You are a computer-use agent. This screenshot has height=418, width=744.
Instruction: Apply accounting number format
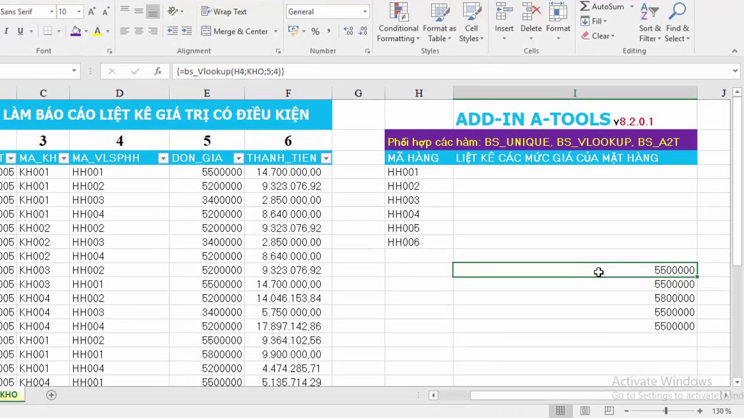point(292,31)
